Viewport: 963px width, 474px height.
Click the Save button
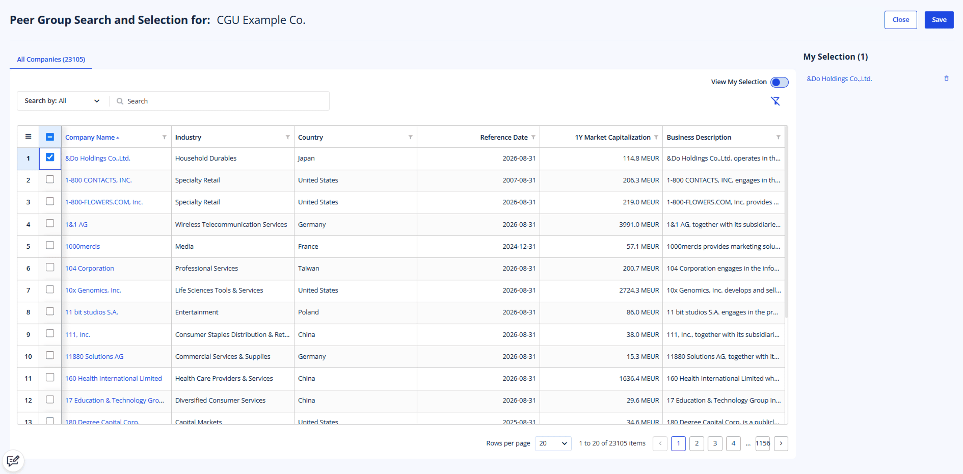click(939, 20)
